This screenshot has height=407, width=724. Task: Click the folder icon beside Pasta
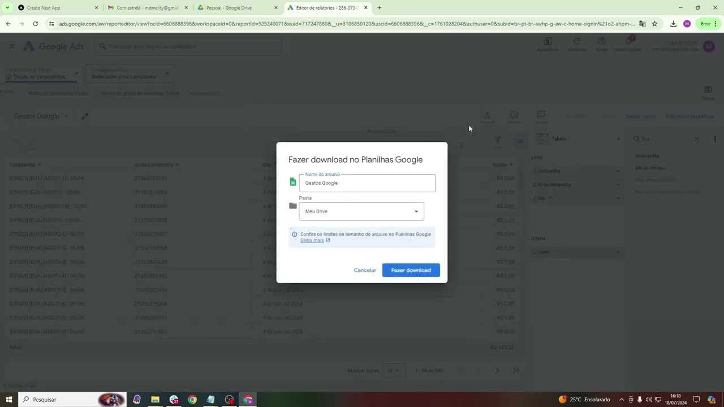click(x=292, y=206)
